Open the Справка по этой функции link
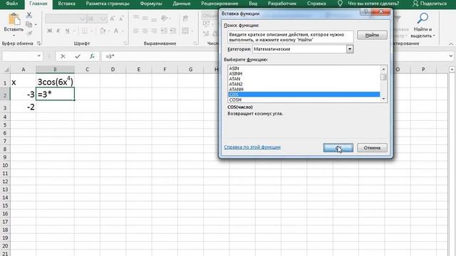 pos(252,147)
